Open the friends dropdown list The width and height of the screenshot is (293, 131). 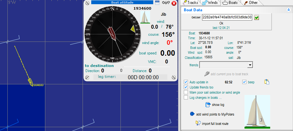250,65
